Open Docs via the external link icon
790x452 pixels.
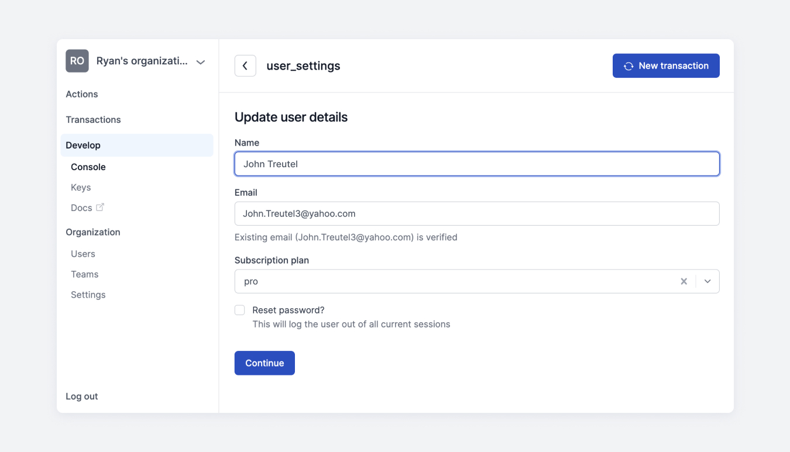[x=100, y=207]
